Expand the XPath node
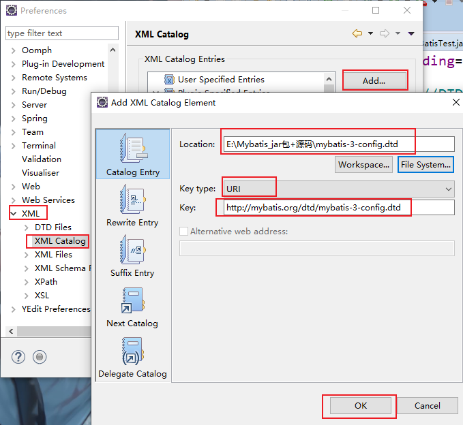This screenshot has width=463, height=425. tap(27, 282)
